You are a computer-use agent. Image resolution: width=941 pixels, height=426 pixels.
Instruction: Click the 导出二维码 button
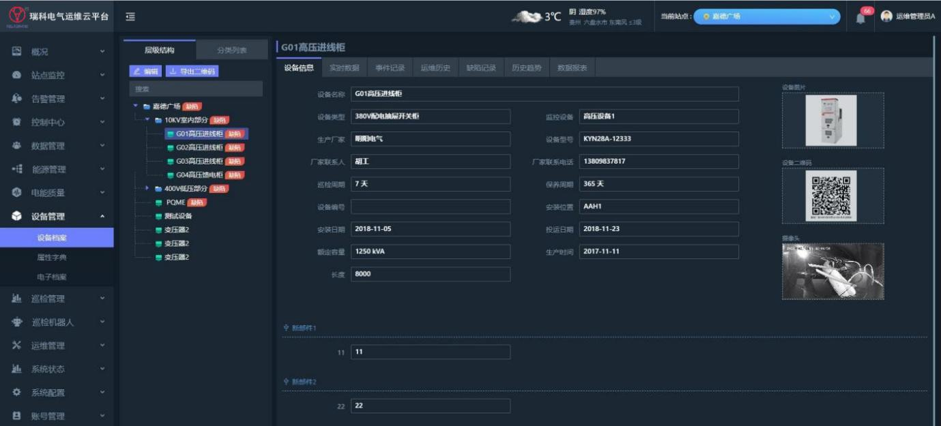tap(192, 71)
